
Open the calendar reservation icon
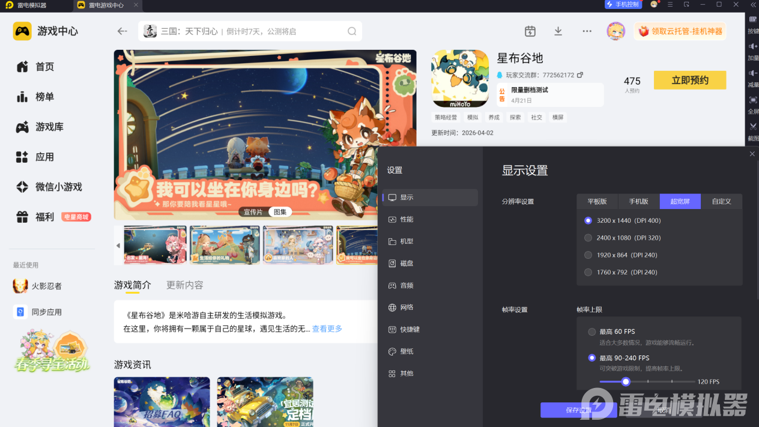click(x=530, y=31)
